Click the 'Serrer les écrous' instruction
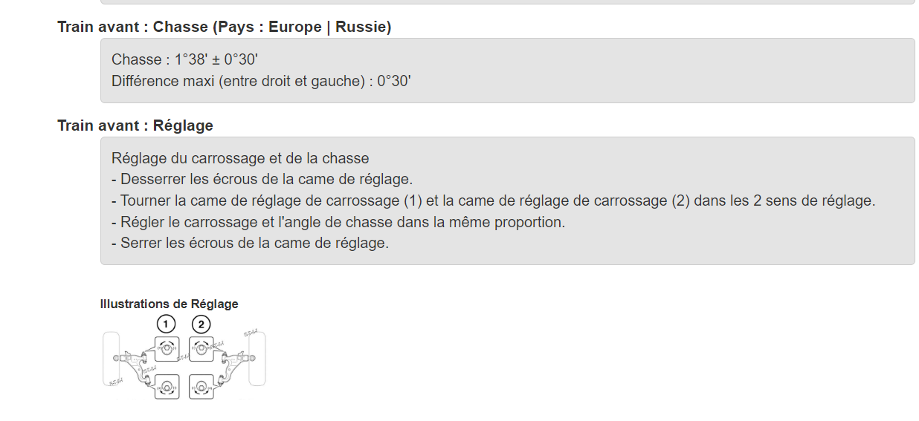Screen dimensions: 919x421 click(x=250, y=243)
